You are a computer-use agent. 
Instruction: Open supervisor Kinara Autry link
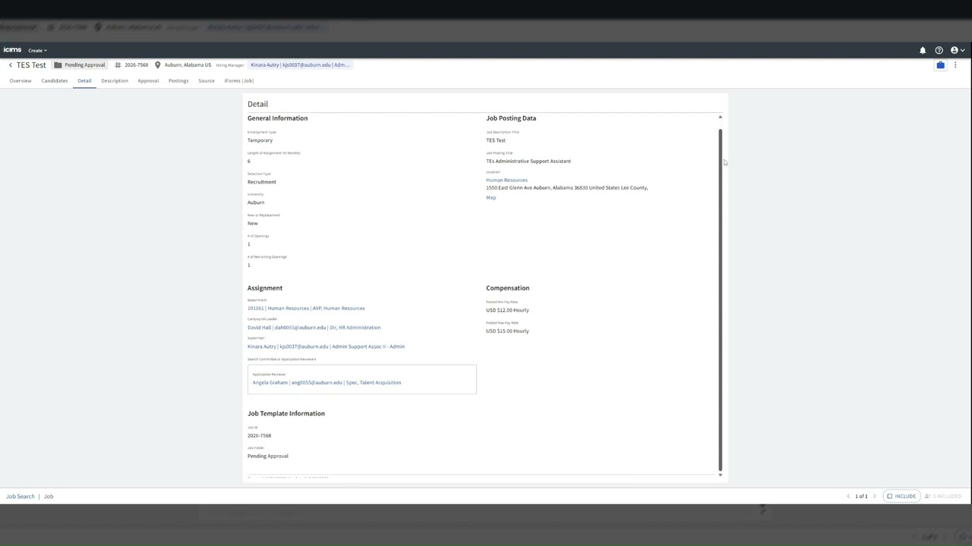[326, 347]
